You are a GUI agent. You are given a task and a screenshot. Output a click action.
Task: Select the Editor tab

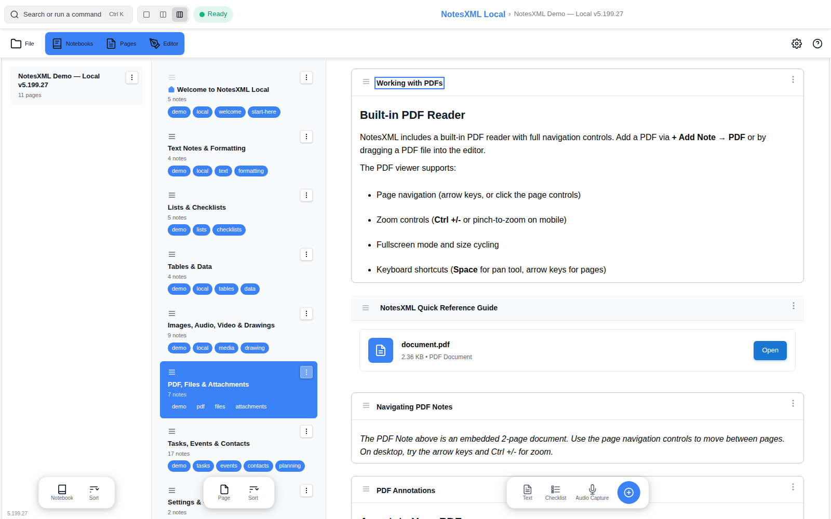tap(164, 44)
